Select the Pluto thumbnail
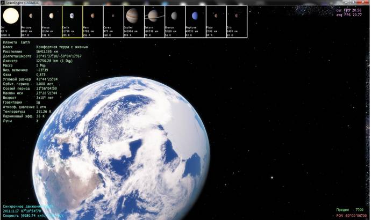Screen dimensions: 371x220 (216, 21)
